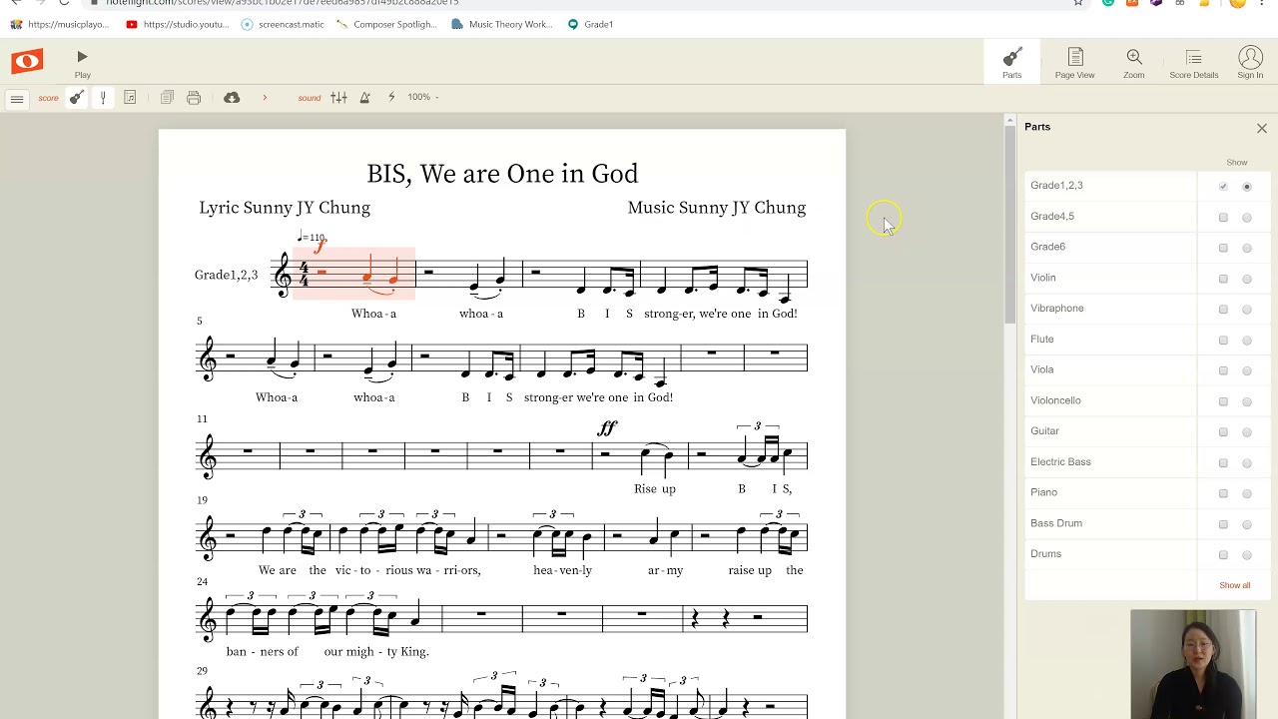1278x719 pixels.
Task: Click Show all parts link
Action: [x=1234, y=585]
